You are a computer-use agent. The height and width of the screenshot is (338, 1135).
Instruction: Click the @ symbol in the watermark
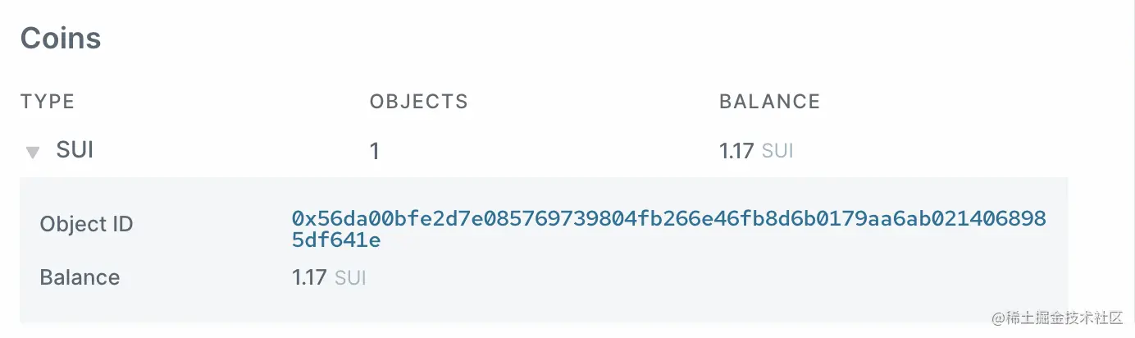click(998, 318)
